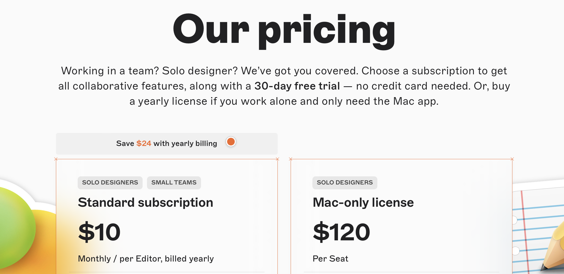
Task: Select SOLO DESIGNERS tag on Mac-only license card
Action: pyautogui.click(x=345, y=183)
